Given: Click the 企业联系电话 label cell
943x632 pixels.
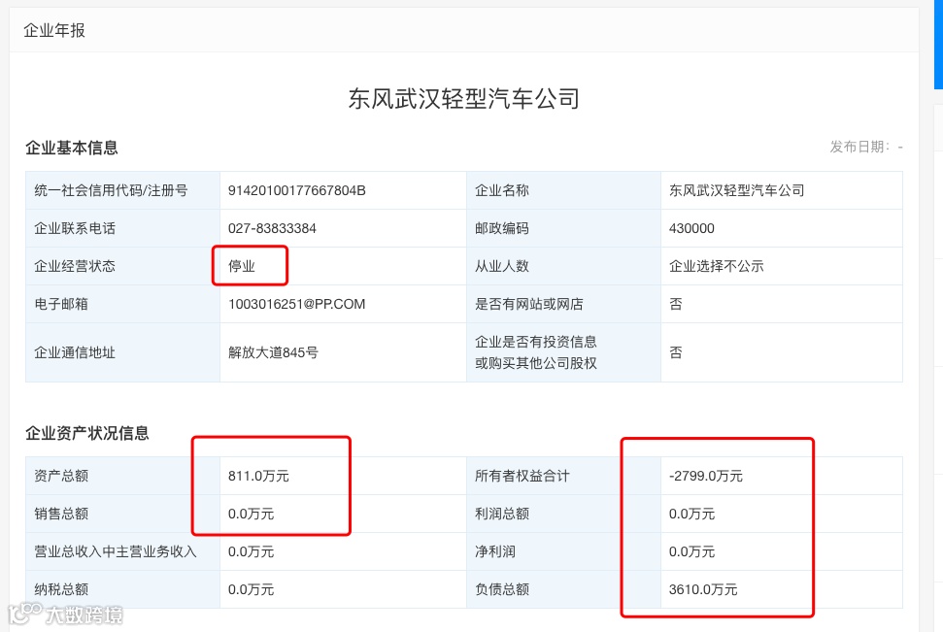Looking at the screenshot, I should coord(122,228).
